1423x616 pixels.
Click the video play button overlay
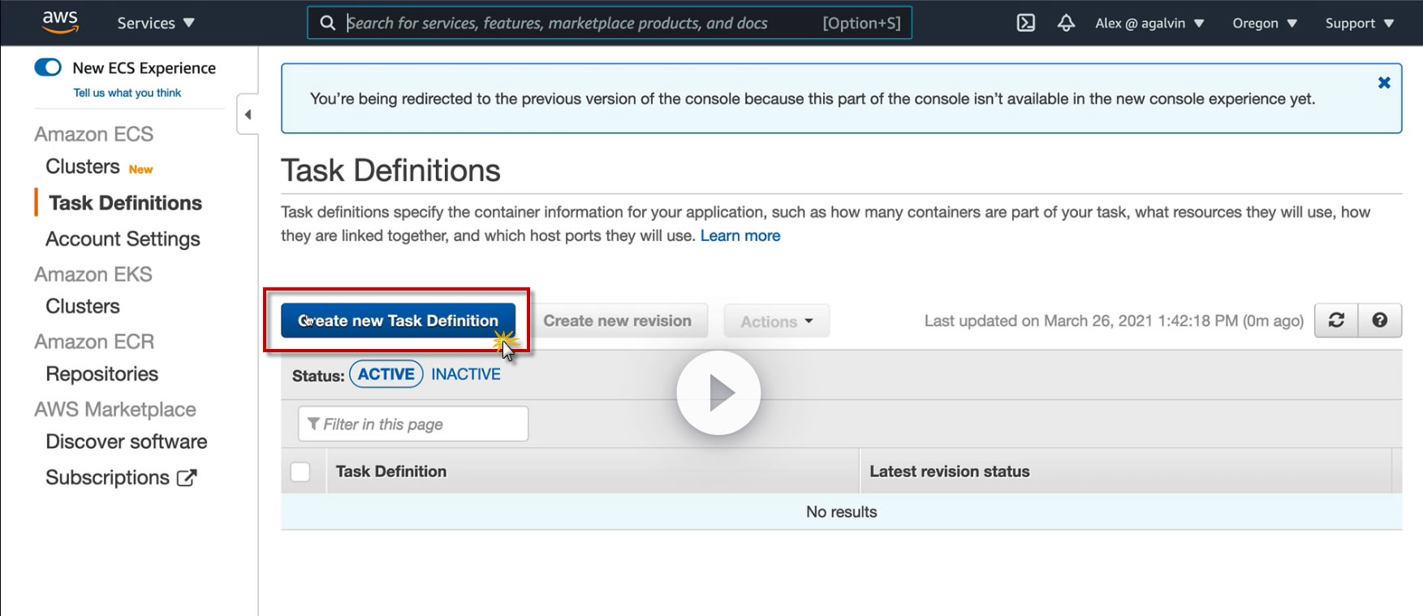click(x=718, y=393)
